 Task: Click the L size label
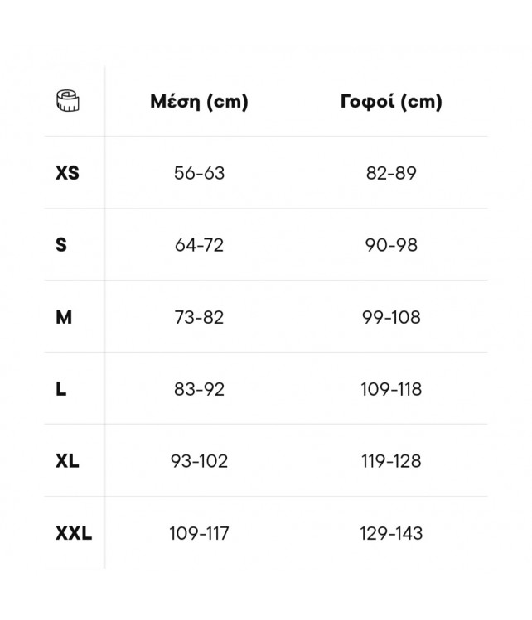pos(60,389)
